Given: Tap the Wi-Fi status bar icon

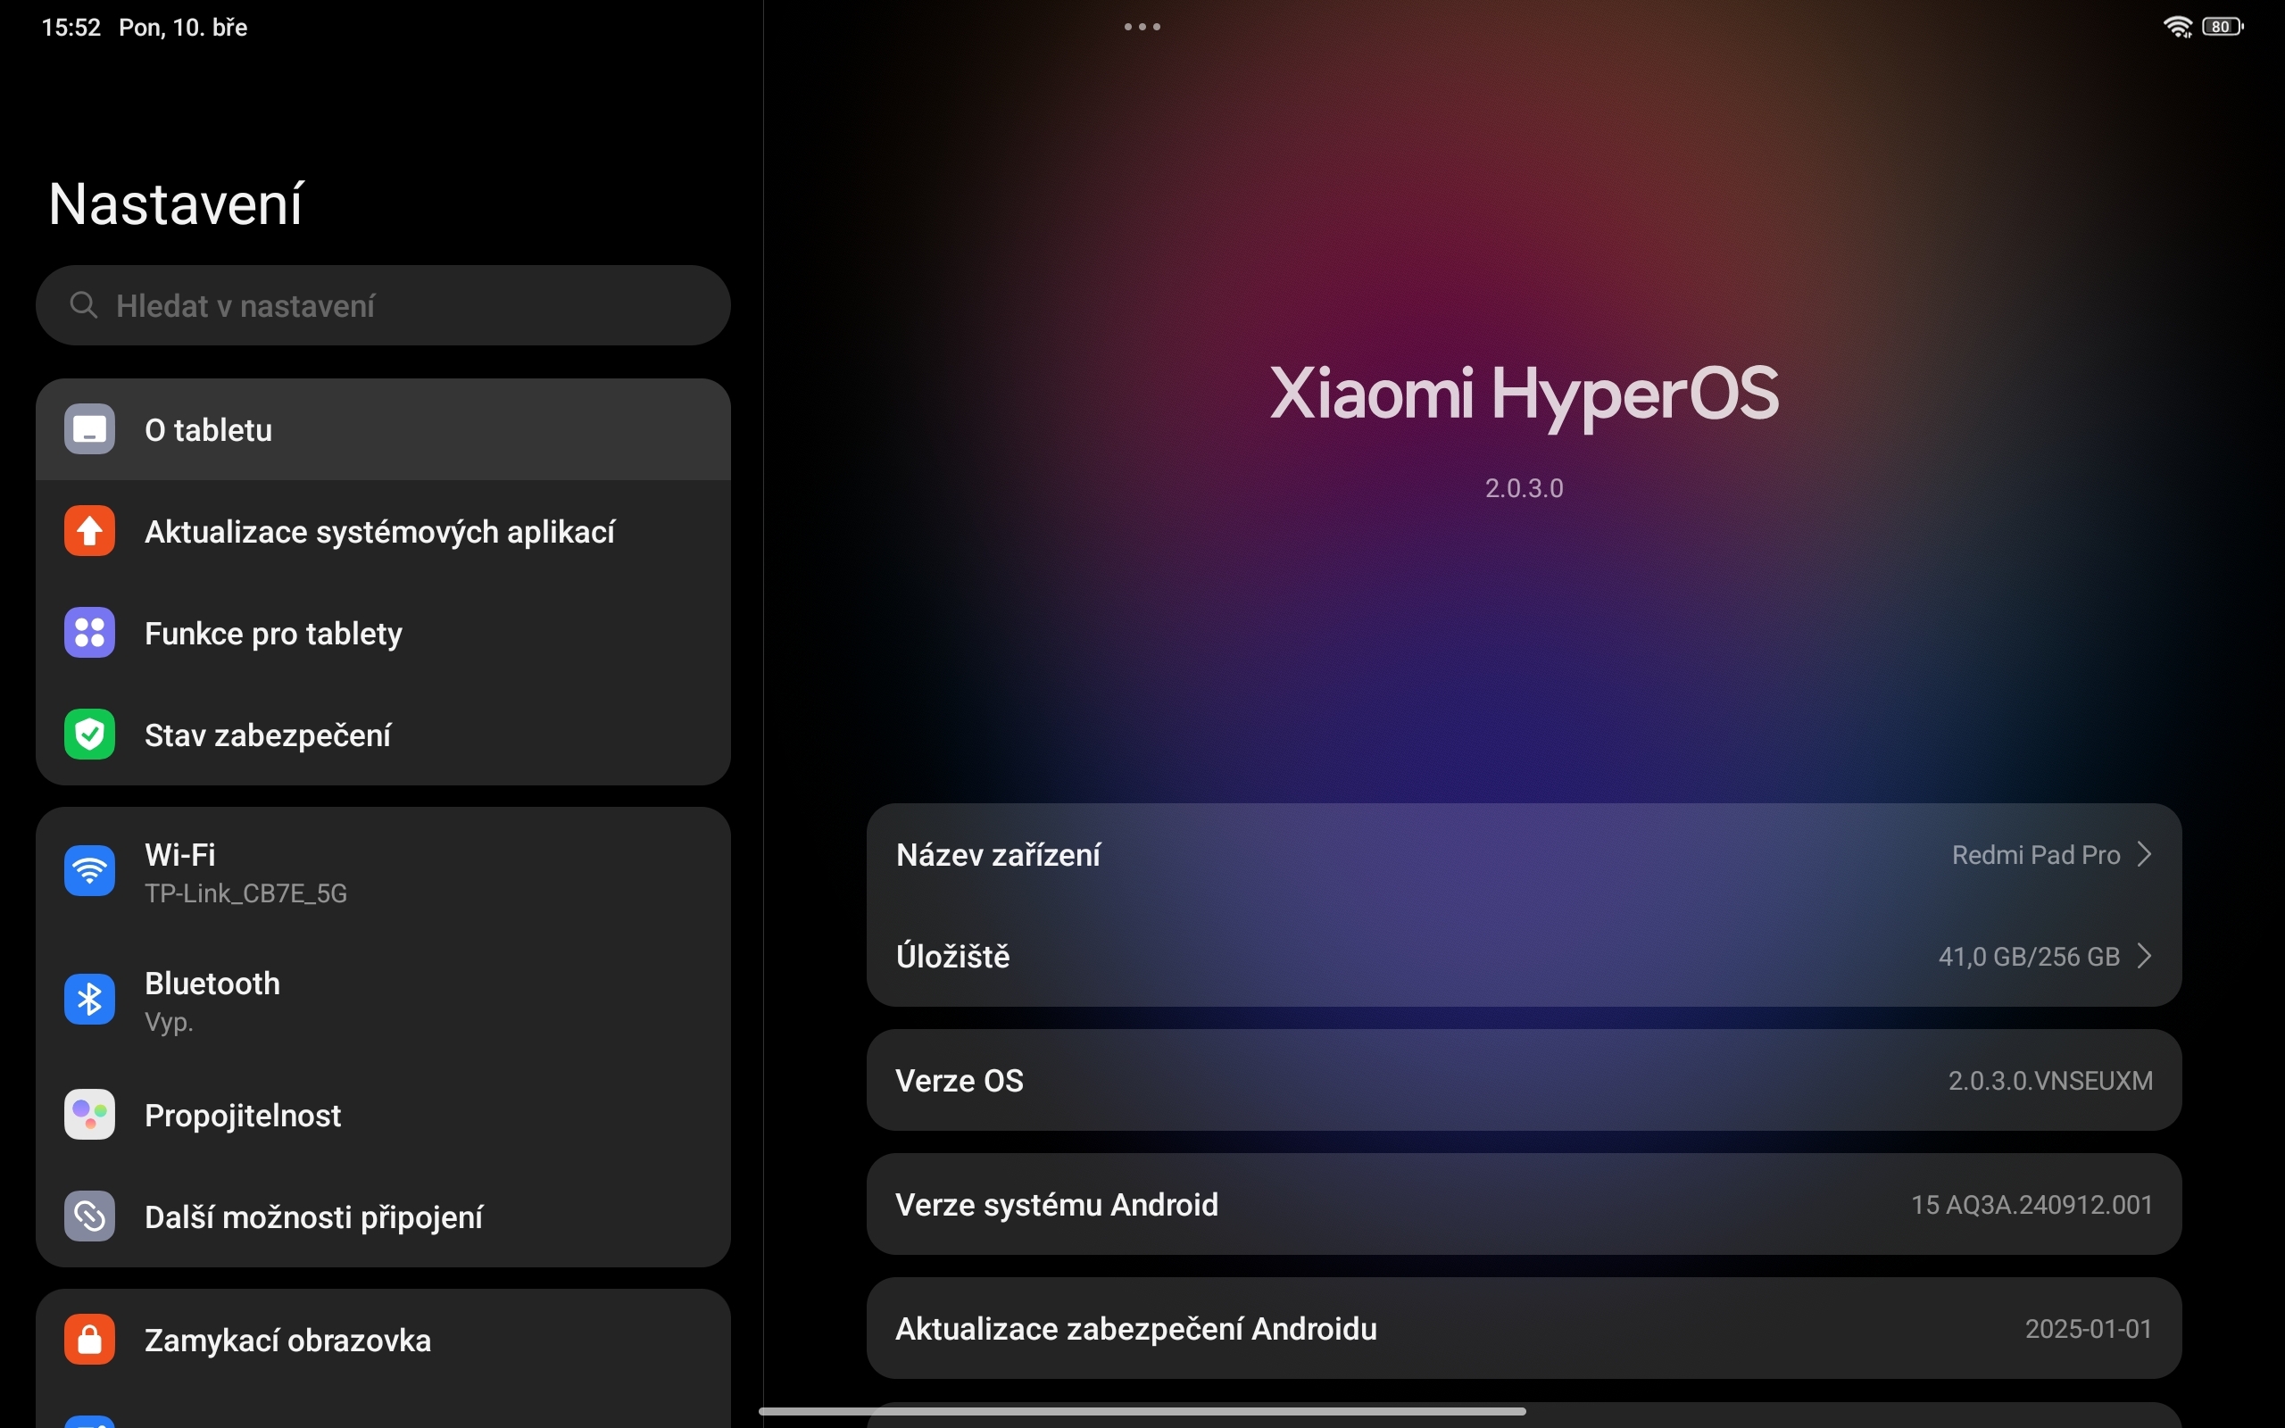Looking at the screenshot, I should pos(2177,28).
